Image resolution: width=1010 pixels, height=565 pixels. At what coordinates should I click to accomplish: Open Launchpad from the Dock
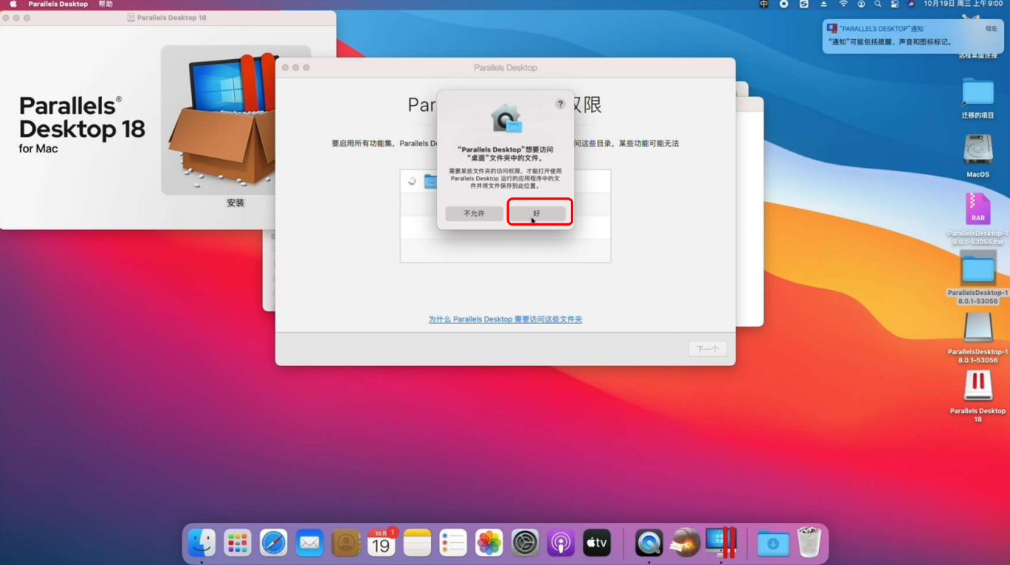(238, 544)
